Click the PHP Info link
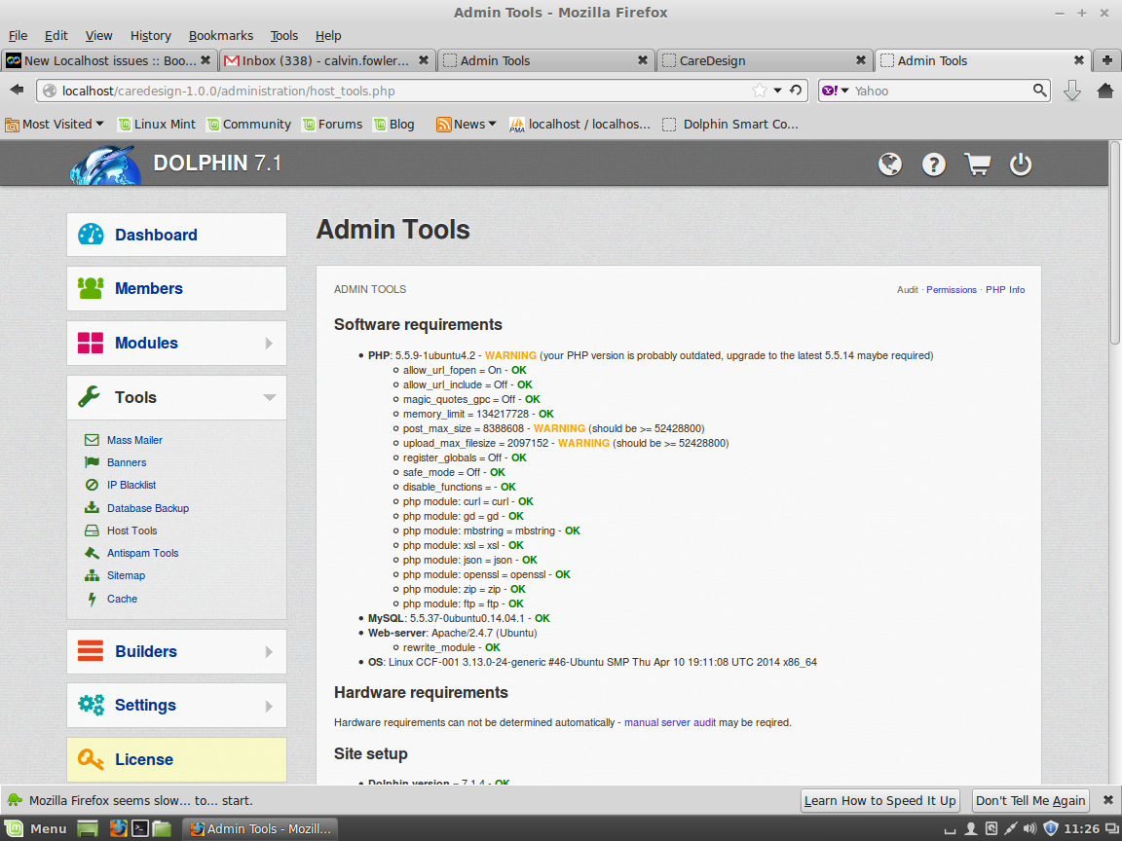This screenshot has width=1122, height=841. 1005,289
